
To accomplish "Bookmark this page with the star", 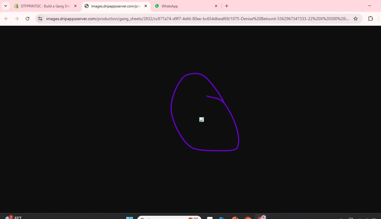I will tap(356, 19).
